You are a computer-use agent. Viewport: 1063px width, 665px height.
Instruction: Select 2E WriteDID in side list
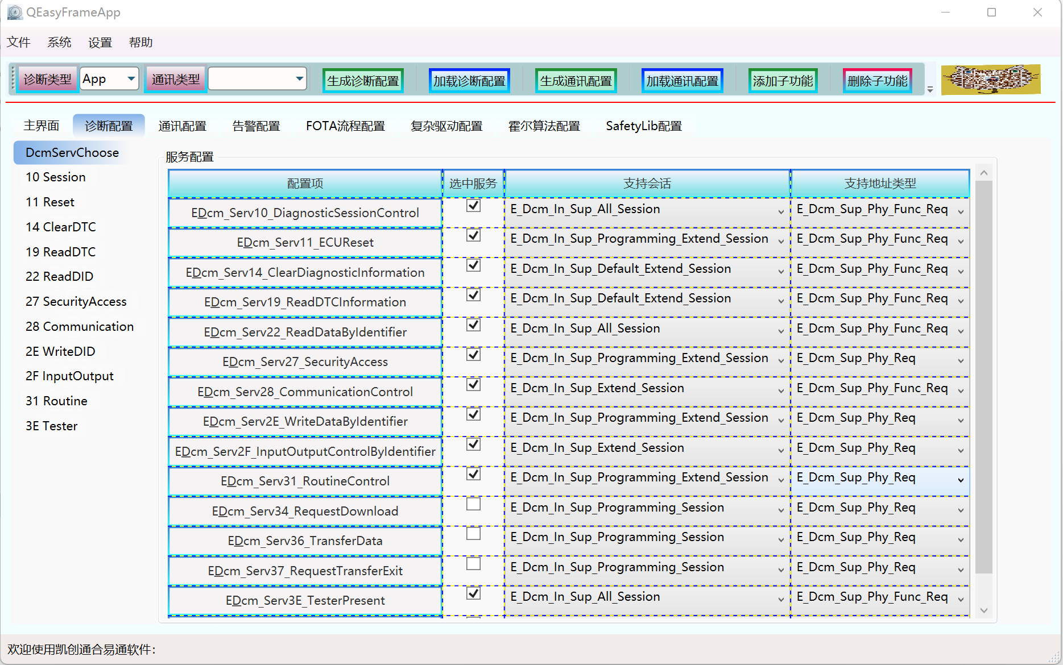pos(60,351)
